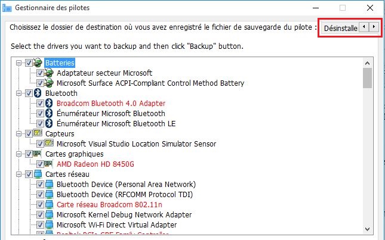Select the Carte réseau Broadcom 802.11n entry
This screenshot has width=385, height=240.
[x=109, y=204]
